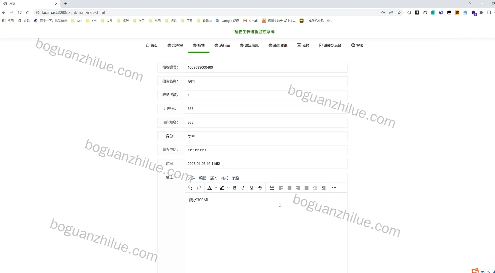
Task: Open the Google 翻译 bookmark
Action: (x=227, y=21)
